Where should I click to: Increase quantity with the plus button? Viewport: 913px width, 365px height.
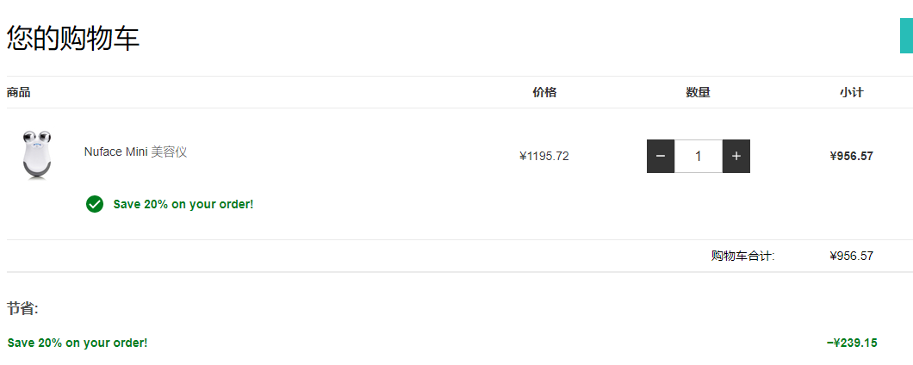[736, 156]
